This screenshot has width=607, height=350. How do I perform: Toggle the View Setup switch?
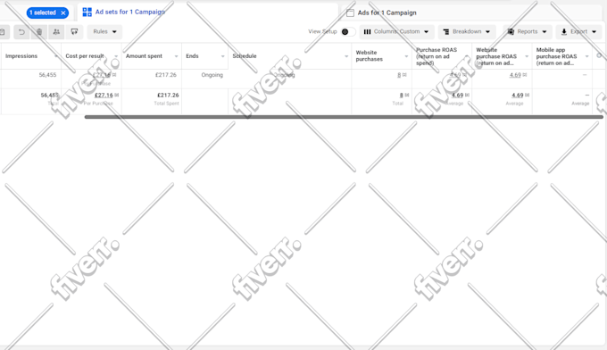347,32
